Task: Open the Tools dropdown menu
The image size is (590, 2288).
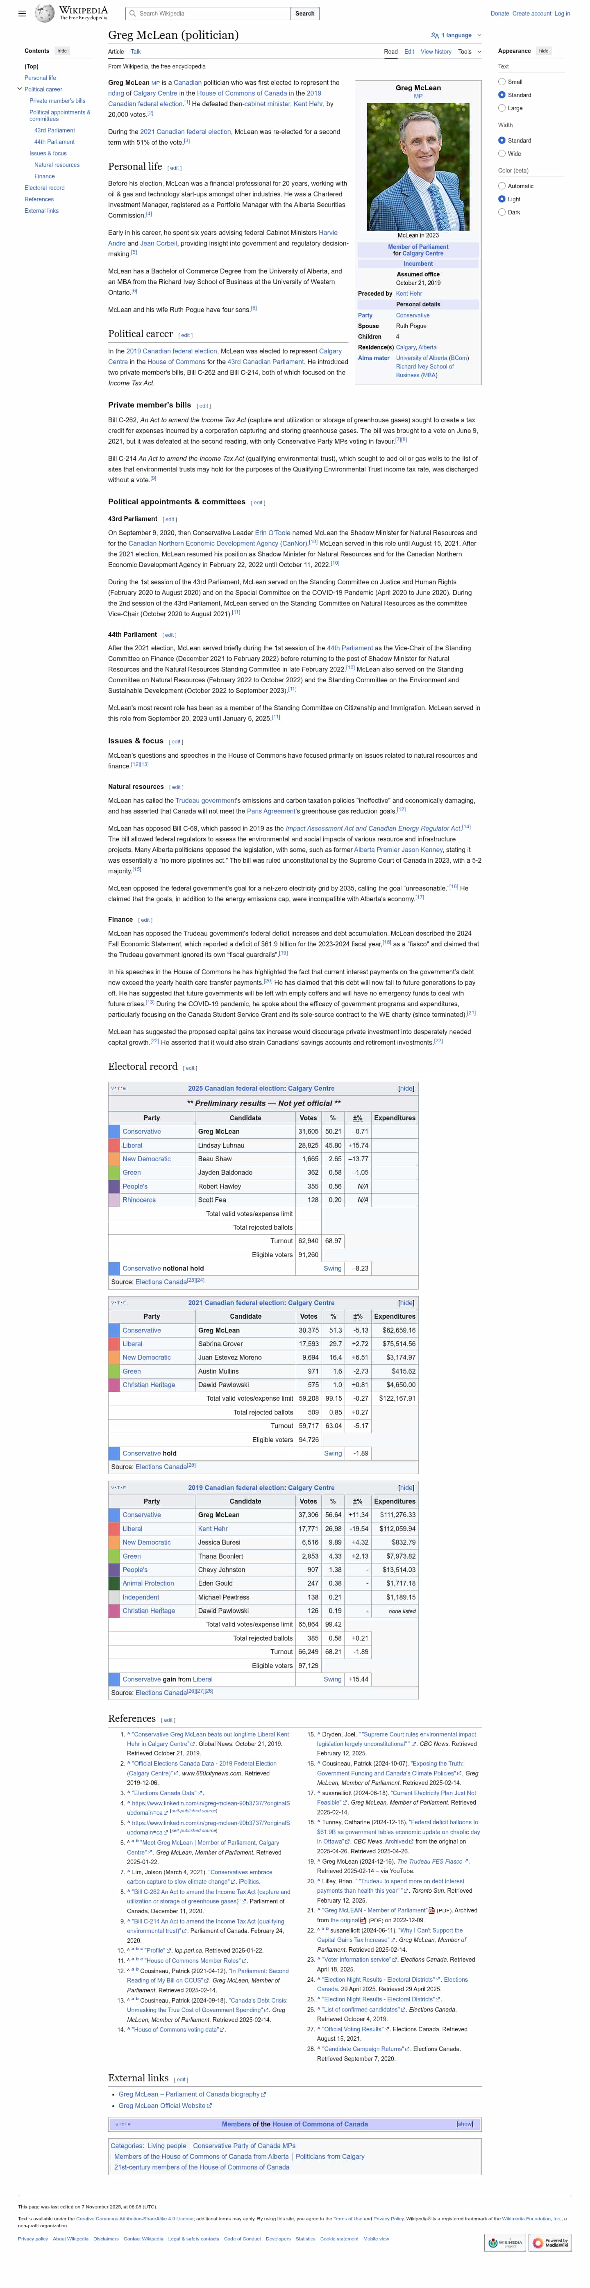Action: coord(470,52)
